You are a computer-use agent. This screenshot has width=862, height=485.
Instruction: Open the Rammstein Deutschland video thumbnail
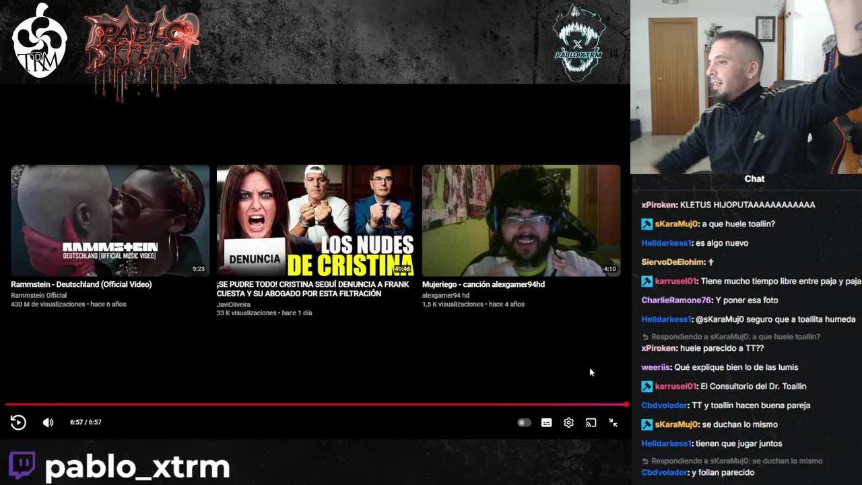pos(110,220)
